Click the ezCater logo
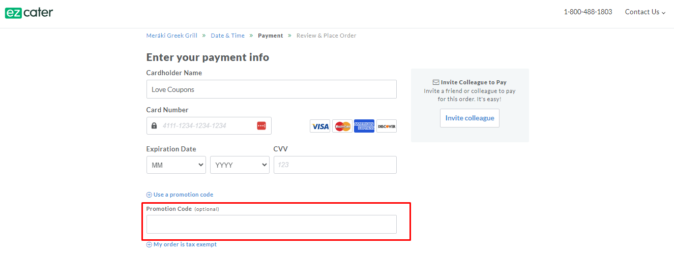Image resolution: width=674 pixels, height=254 pixels. point(29,13)
